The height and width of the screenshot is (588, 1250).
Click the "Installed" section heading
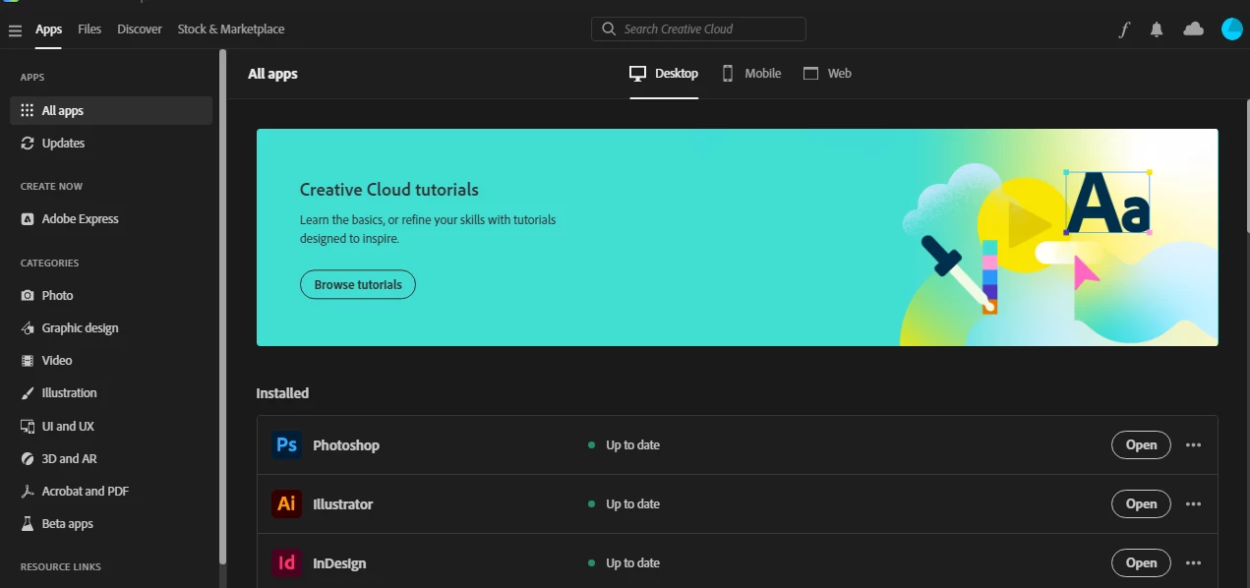(x=282, y=393)
